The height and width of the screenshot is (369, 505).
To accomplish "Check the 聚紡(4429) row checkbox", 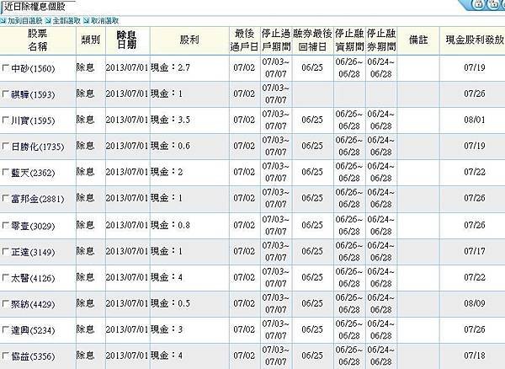I will [x=5, y=304].
